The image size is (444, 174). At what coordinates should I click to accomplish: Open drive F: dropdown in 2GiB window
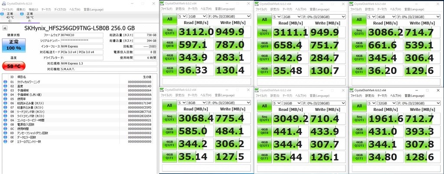coord(324,16)
